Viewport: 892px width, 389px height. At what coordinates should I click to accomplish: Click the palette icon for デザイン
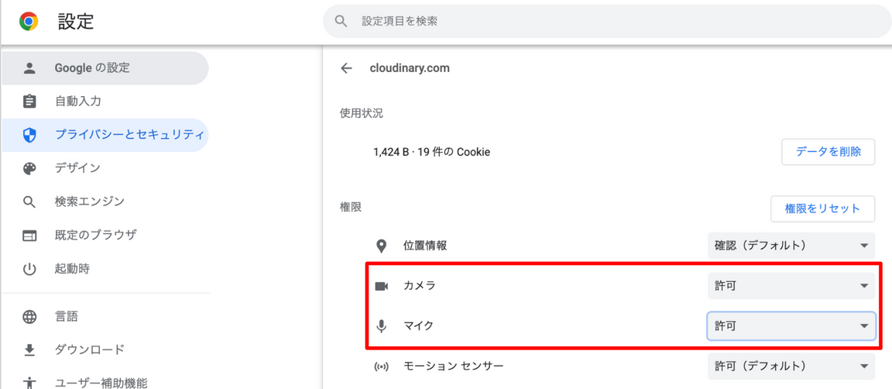pyautogui.click(x=29, y=168)
